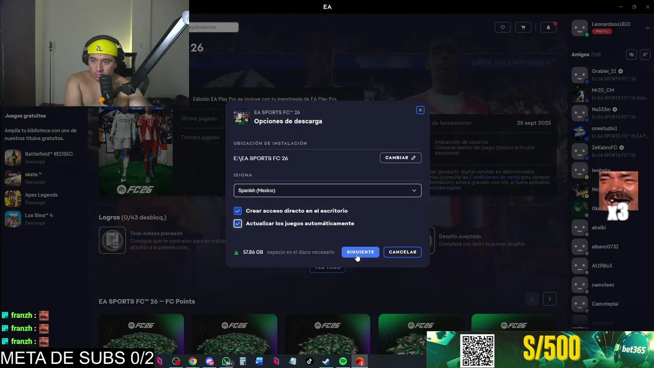Open Steam from the taskbar
Image resolution: width=654 pixels, height=368 pixels.
pyautogui.click(x=325, y=361)
